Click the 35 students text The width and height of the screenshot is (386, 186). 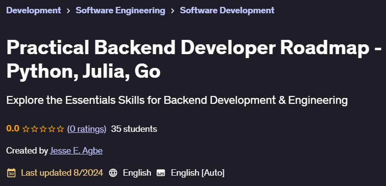(x=134, y=129)
